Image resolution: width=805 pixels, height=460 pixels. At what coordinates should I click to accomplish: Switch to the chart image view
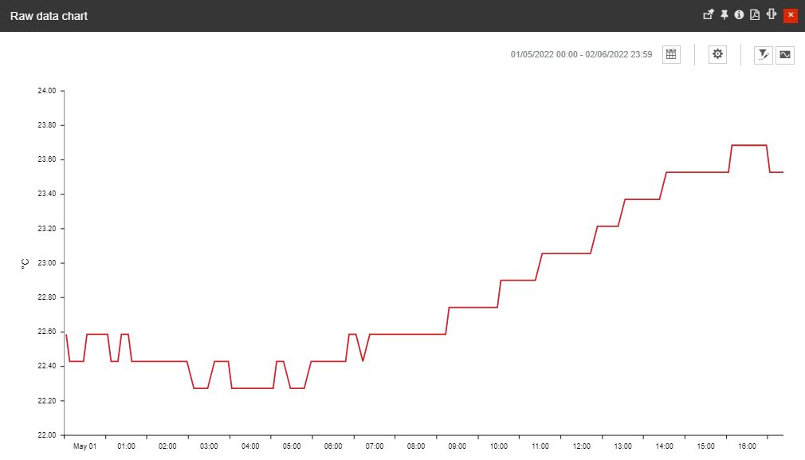pyautogui.click(x=785, y=55)
